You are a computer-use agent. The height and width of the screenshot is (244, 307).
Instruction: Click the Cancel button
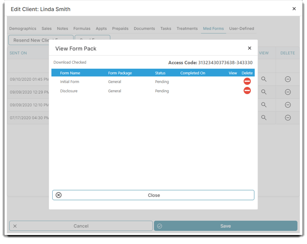pos(81,226)
